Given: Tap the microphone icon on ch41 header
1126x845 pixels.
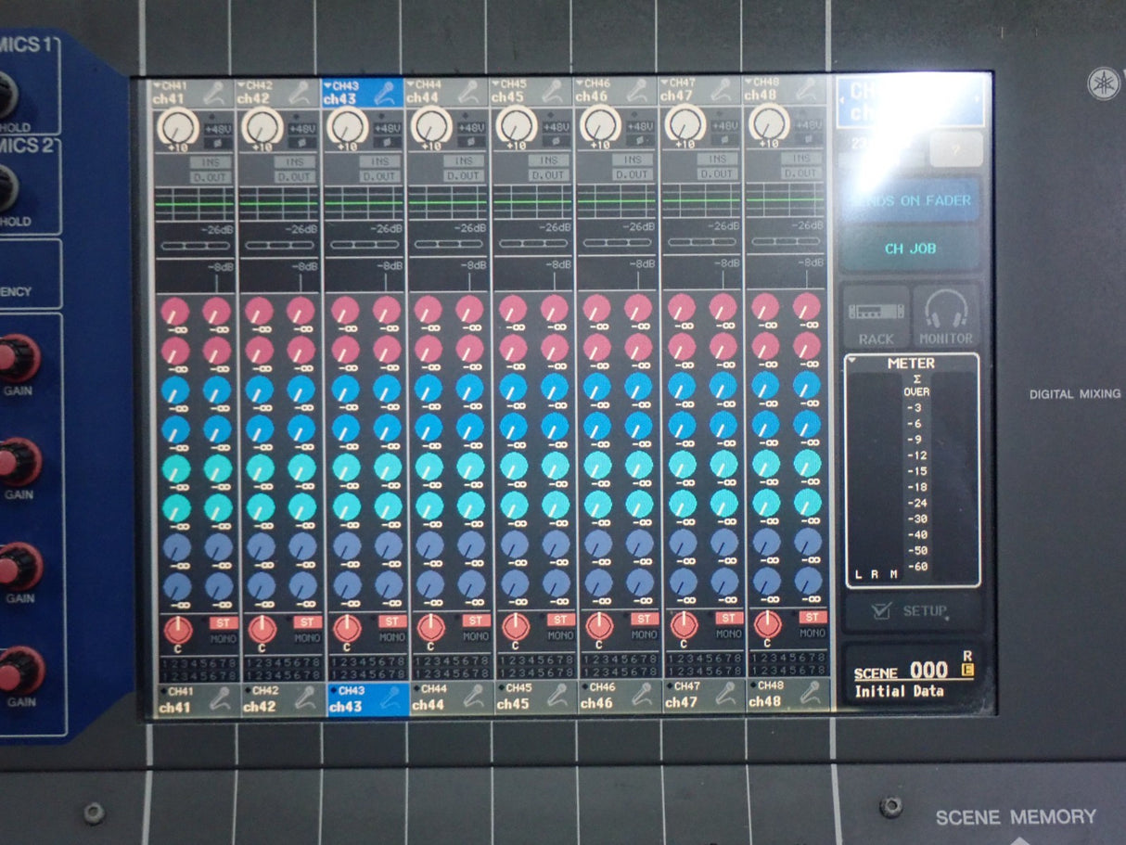Looking at the screenshot, I should pyautogui.click(x=217, y=92).
